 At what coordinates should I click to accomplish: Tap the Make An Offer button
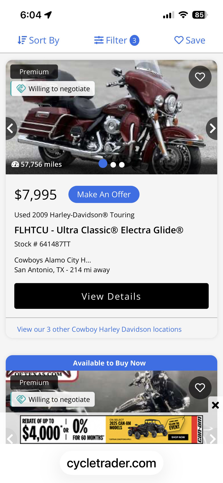pos(104,194)
